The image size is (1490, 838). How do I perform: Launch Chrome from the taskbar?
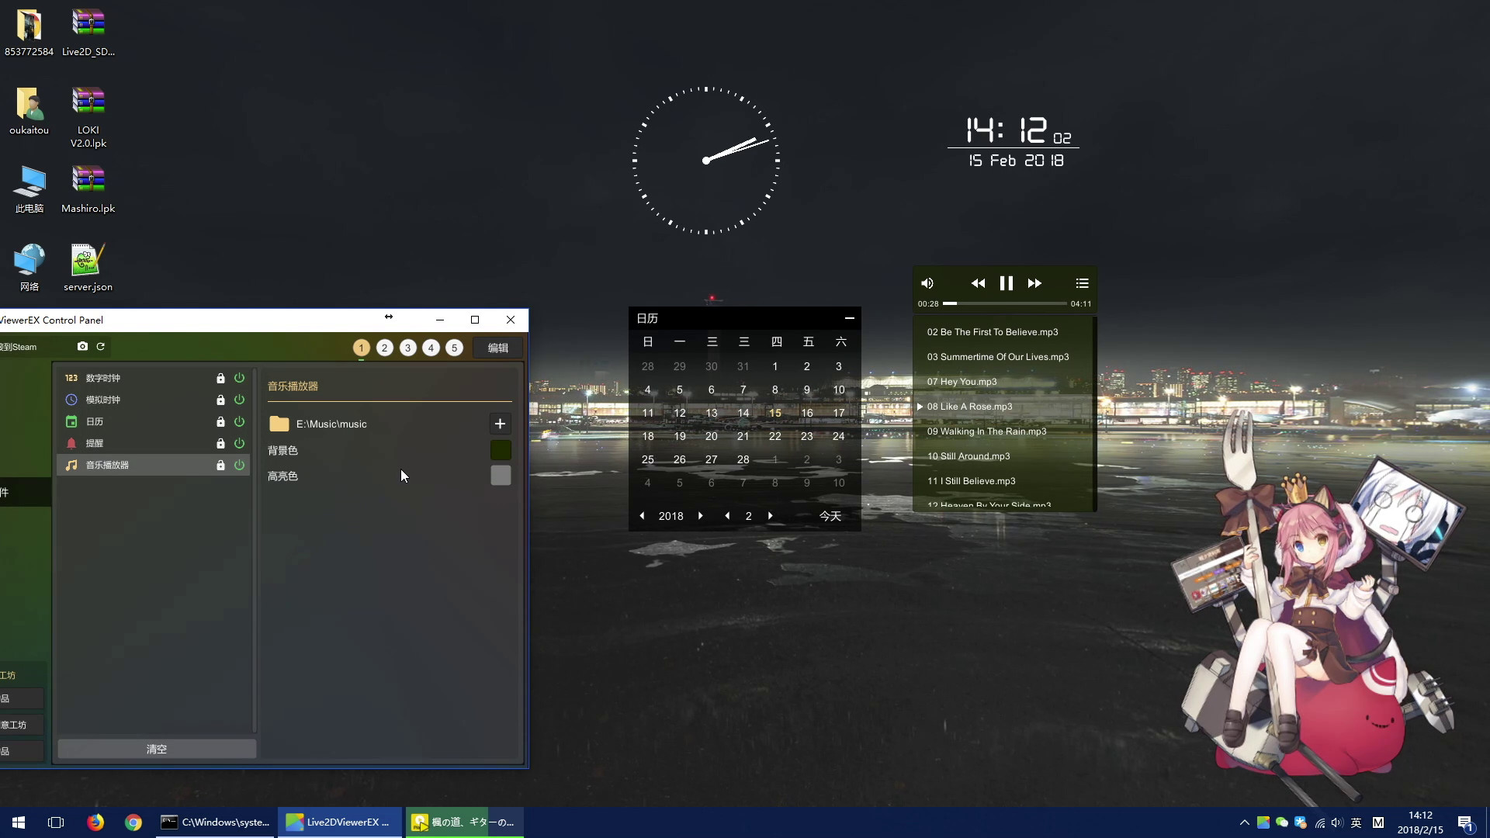[x=133, y=822]
